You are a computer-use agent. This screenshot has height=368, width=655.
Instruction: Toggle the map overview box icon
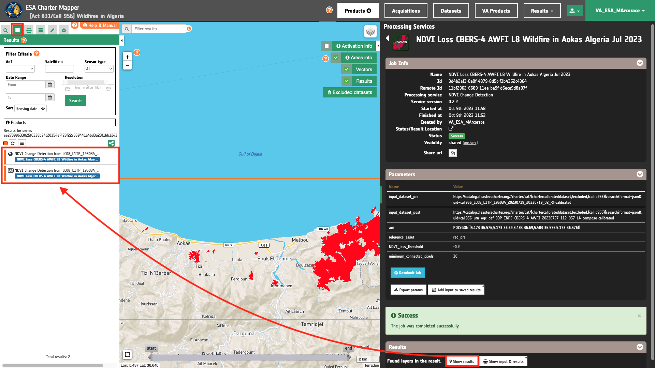pos(127,355)
